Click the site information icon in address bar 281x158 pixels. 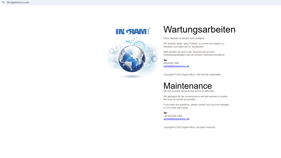coord(3,2)
